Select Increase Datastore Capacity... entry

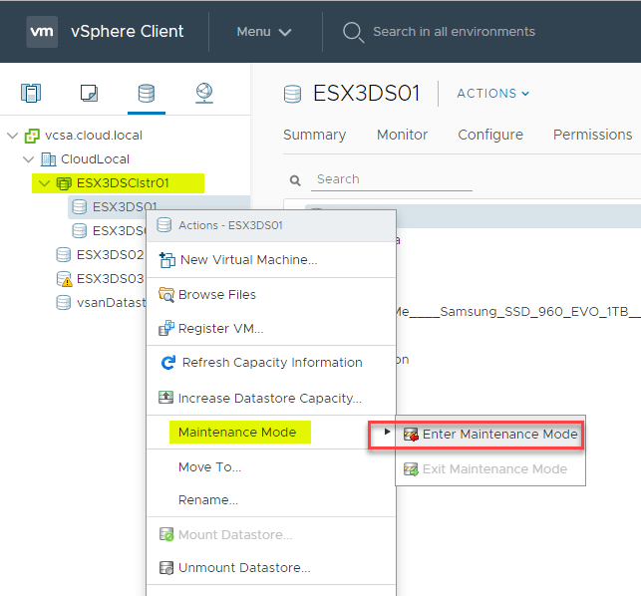(271, 398)
